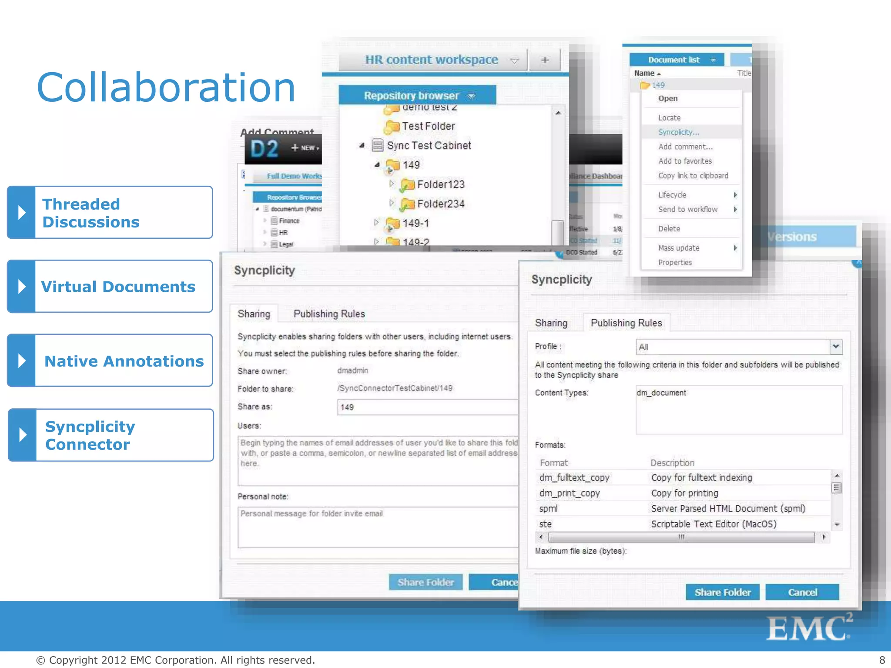Click the Share as input field
The width and height of the screenshot is (891, 668).
[x=427, y=407]
